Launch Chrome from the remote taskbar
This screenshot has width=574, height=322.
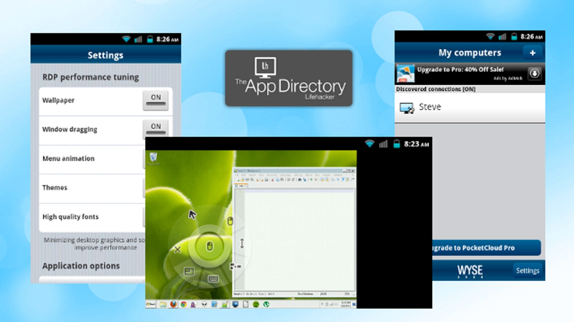coord(184,304)
